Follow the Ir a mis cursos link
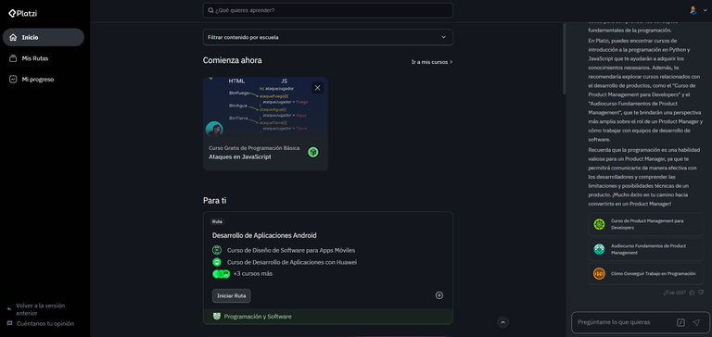The width and height of the screenshot is (712, 337). click(x=432, y=62)
